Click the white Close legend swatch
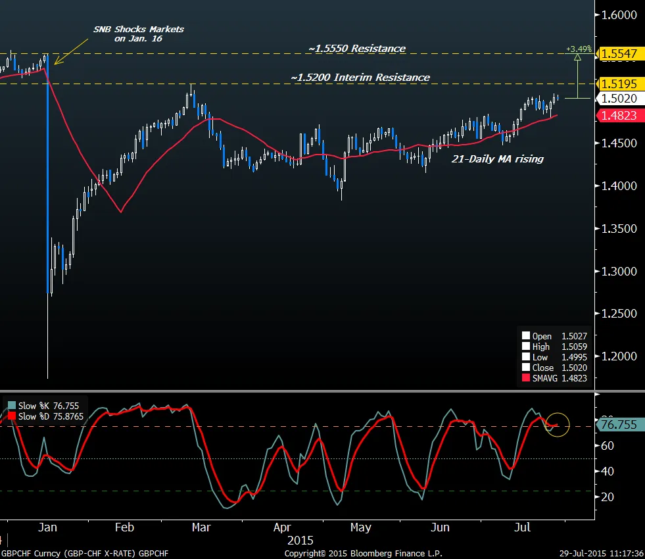The height and width of the screenshot is (559, 645). click(526, 368)
